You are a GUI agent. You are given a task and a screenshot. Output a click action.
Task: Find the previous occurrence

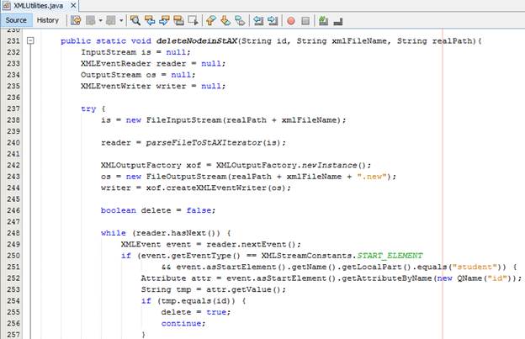click(150, 21)
